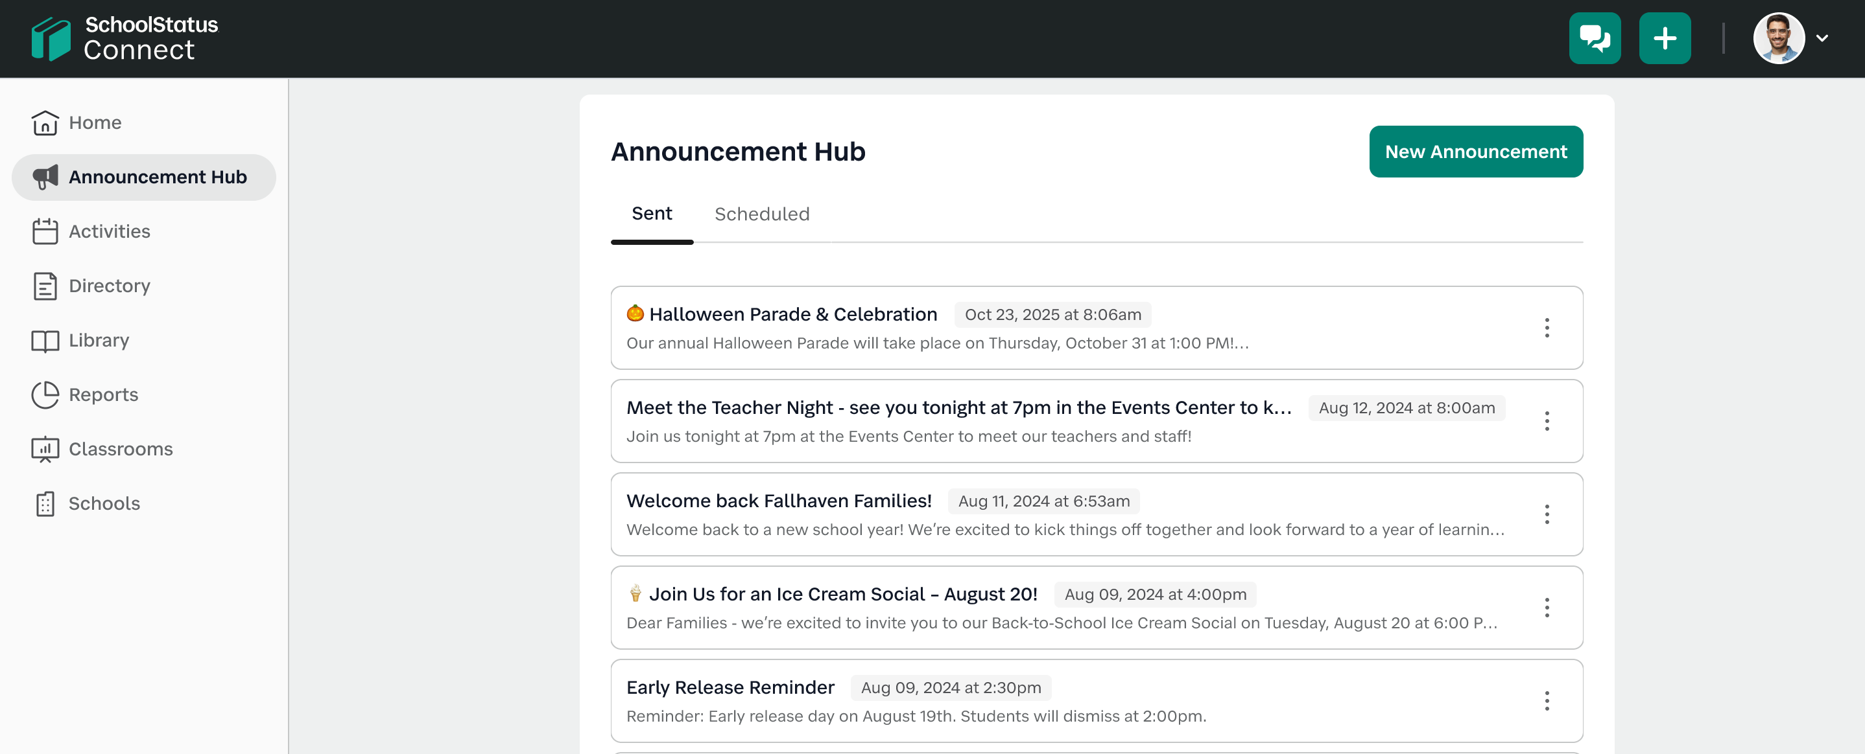Viewport: 1865px width, 754px height.
Task: Open options menu for Ice Cream Social
Action: pyautogui.click(x=1547, y=608)
